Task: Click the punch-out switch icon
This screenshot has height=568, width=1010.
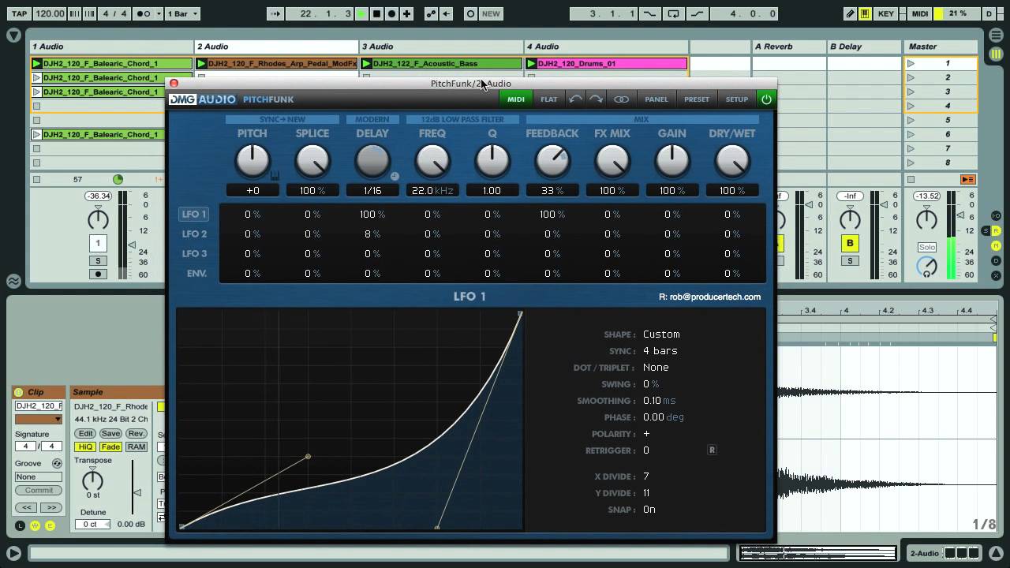Action: 697,13
